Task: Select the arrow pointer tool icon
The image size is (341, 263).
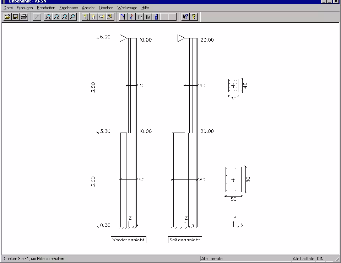Action: 37,17
